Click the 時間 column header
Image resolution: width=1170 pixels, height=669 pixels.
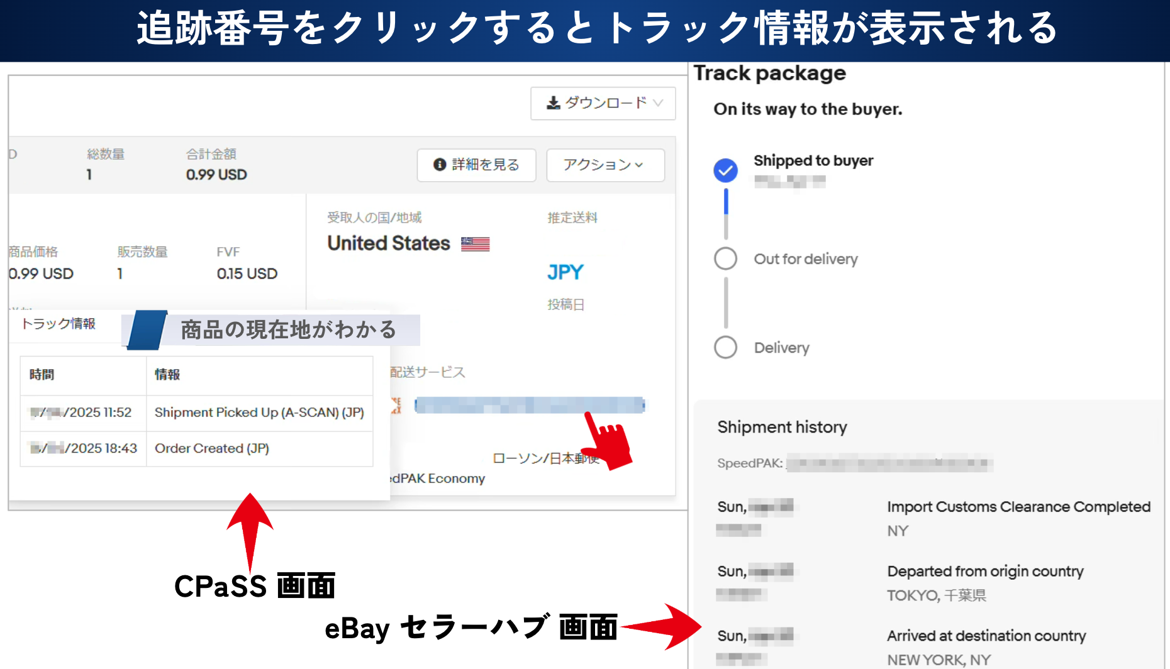(x=42, y=375)
